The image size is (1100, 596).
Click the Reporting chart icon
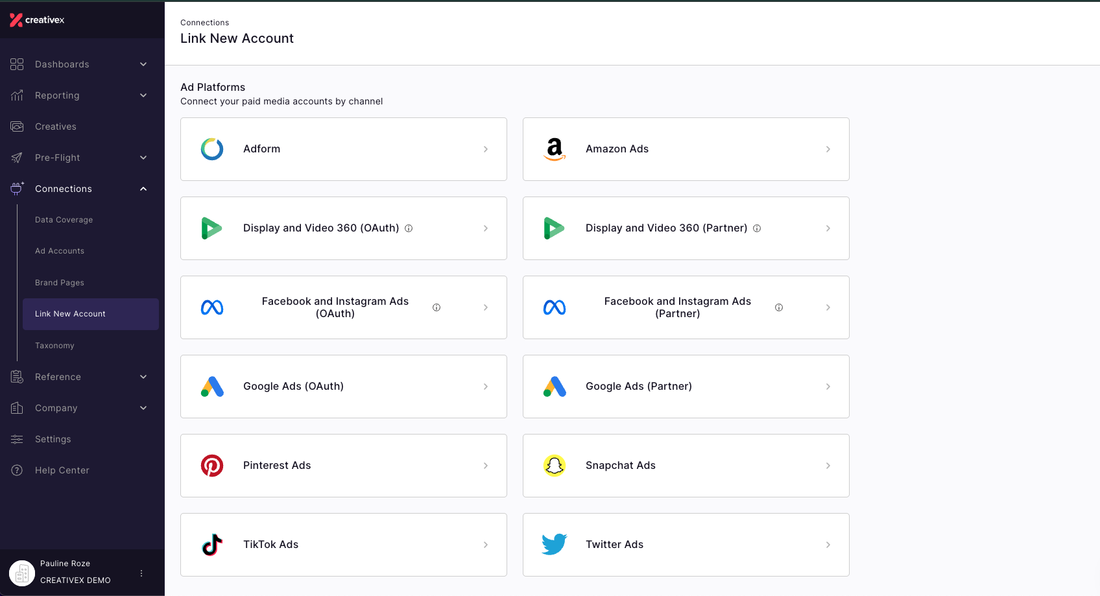17,95
